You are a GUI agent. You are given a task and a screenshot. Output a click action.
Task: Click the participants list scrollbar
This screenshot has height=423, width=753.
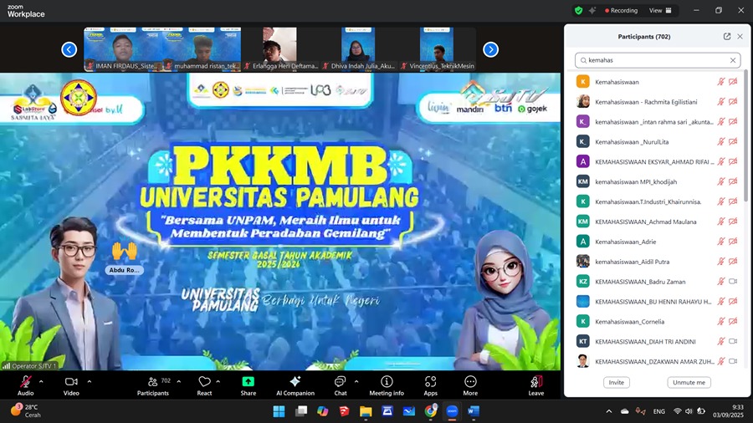(745, 135)
